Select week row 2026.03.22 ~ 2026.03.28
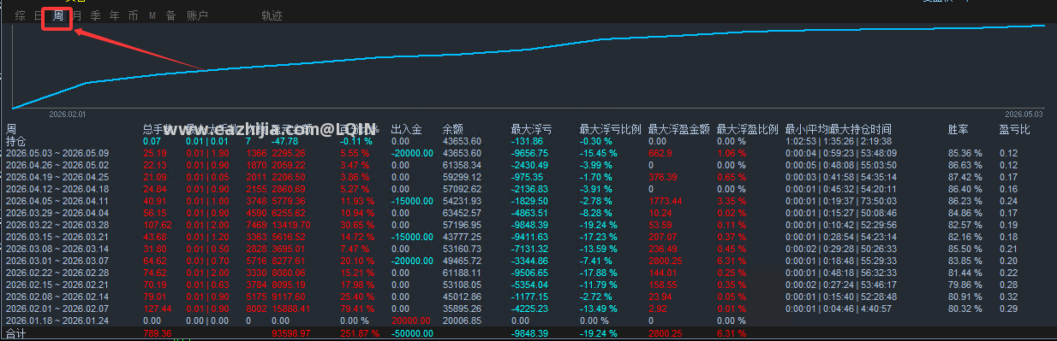 [x=57, y=225]
